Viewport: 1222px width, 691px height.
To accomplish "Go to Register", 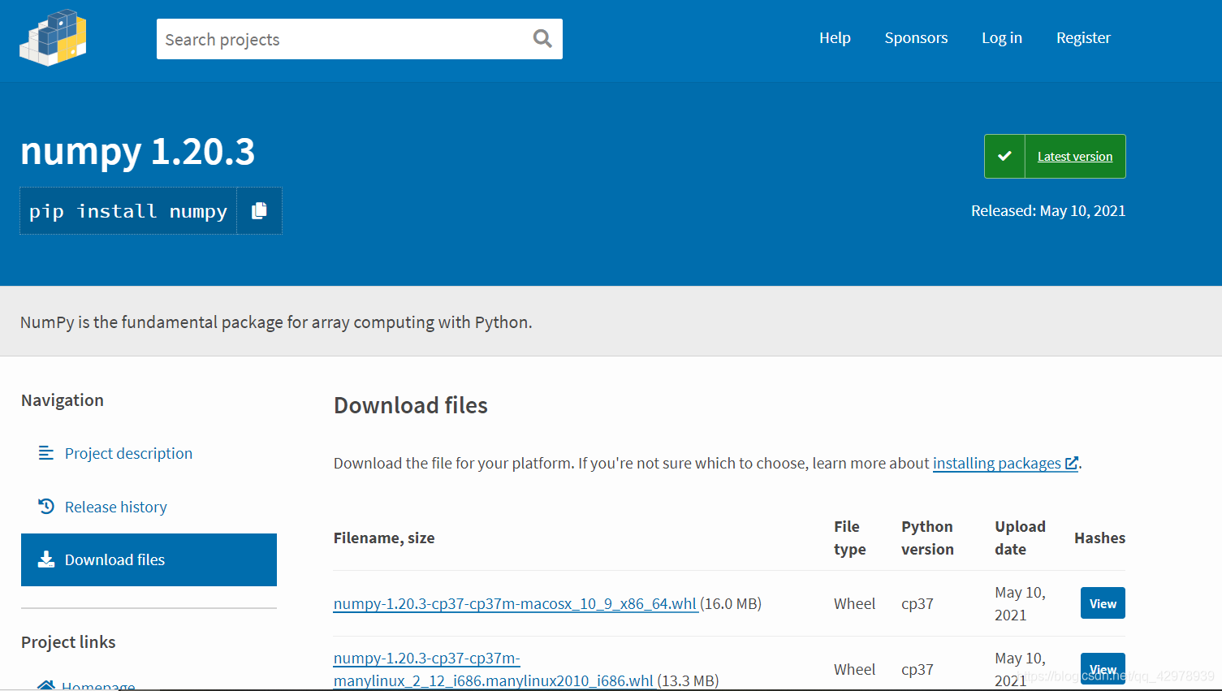I will coord(1083,38).
